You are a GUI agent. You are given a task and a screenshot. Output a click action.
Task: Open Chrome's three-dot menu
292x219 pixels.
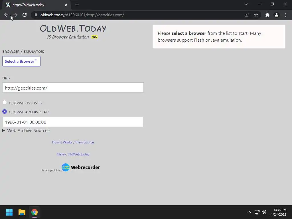(x=286, y=15)
